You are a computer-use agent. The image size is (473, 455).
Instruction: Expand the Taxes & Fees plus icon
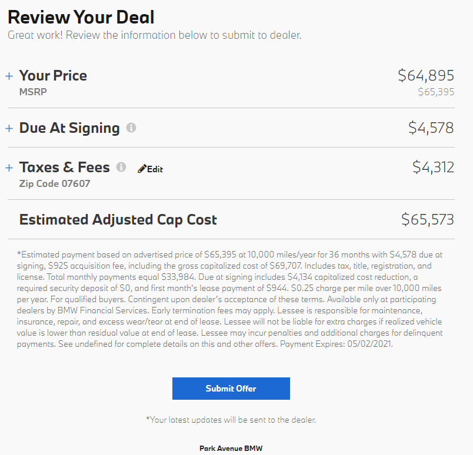pyautogui.click(x=9, y=168)
